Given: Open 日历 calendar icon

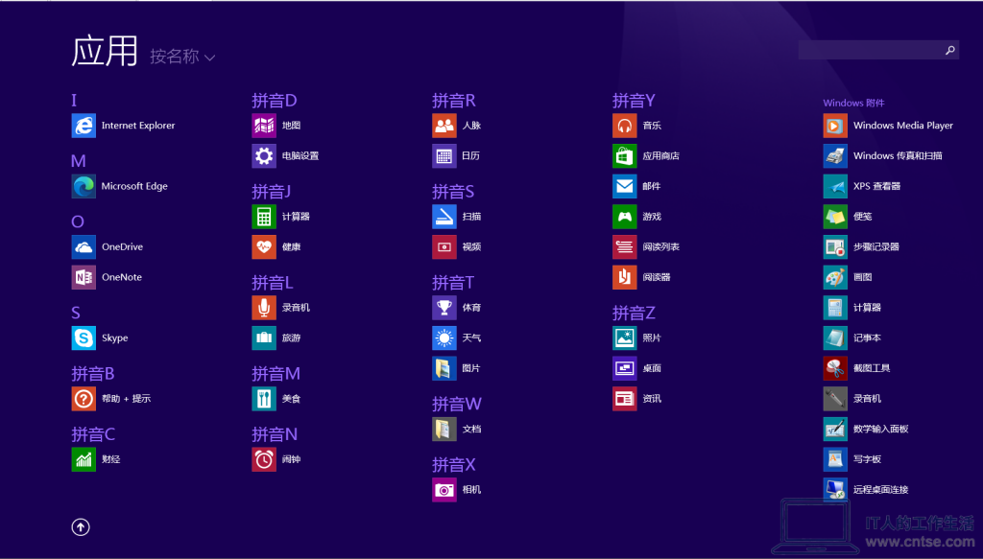Looking at the screenshot, I should tap(444, 156).
